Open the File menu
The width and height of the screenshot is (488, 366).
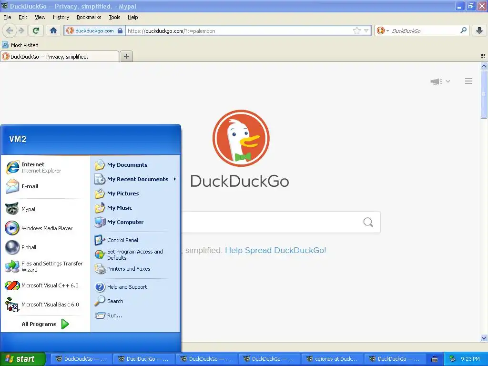(7, 17)
